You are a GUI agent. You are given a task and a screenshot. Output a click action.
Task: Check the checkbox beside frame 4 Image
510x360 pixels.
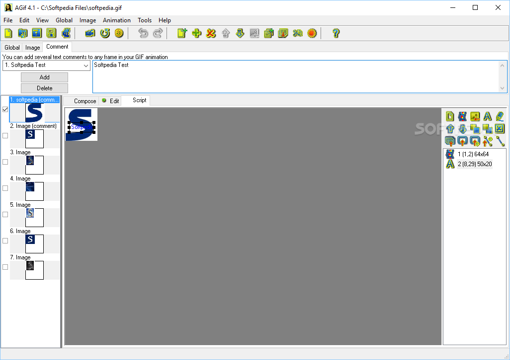(x=5, y=188)
